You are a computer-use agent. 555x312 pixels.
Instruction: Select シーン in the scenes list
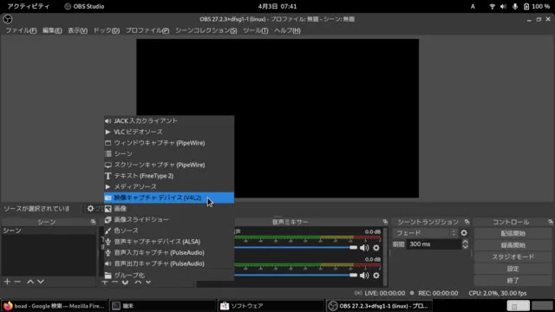pos(49,231)
